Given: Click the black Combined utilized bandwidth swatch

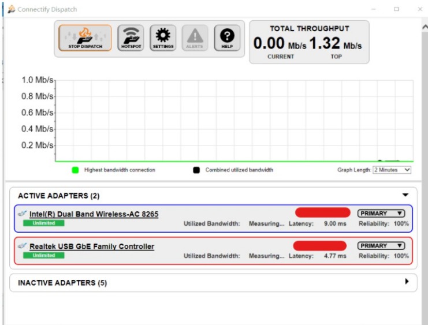Looking at the screenshot, I should 196,170.
